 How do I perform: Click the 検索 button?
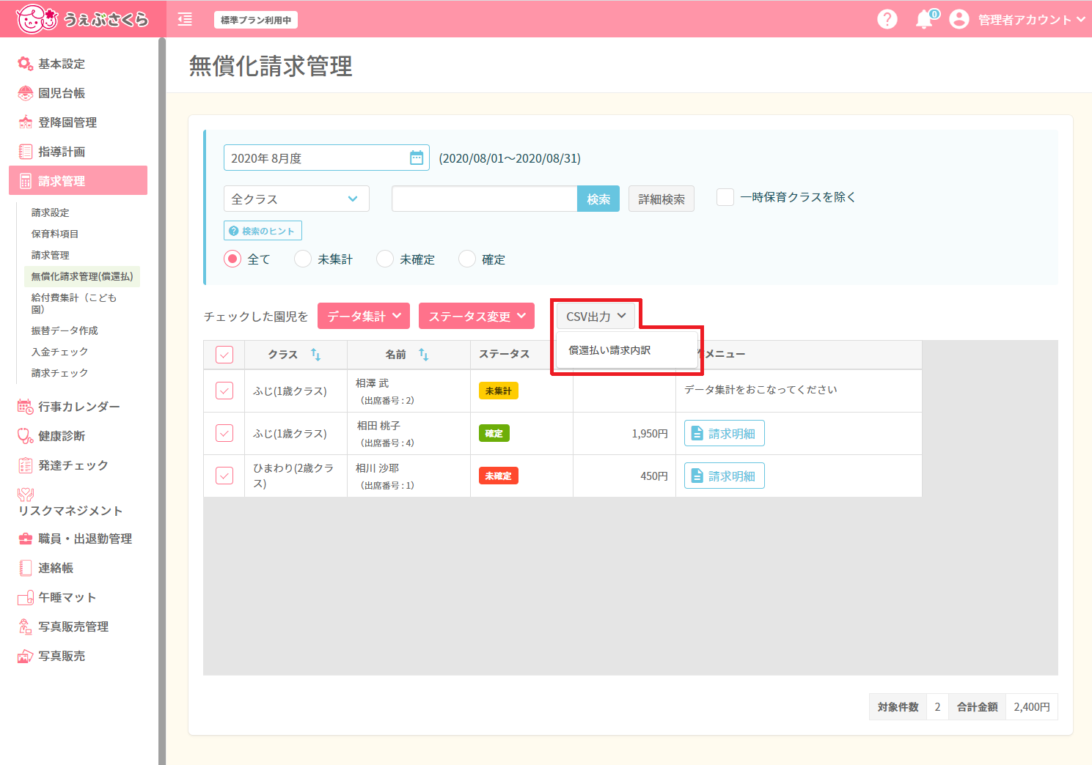pos(598,199)
